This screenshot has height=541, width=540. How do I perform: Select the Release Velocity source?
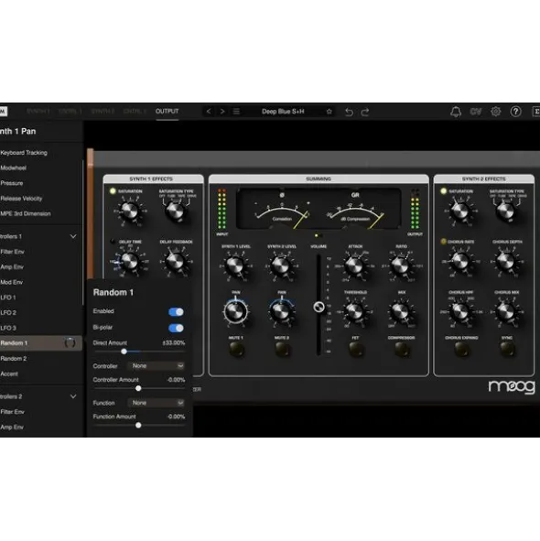click(x=21, y=199)
